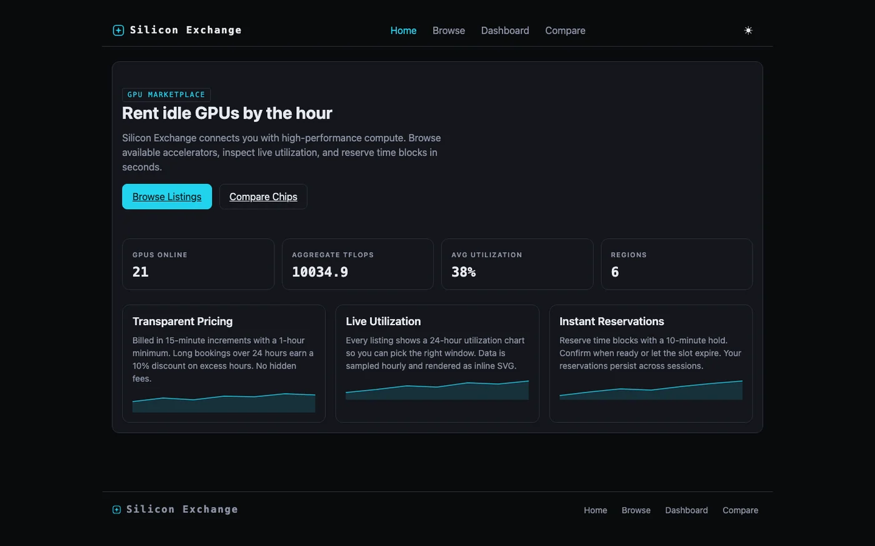875x546 pixels.
Task: Click the footer Silicon Exchange chip icon
Action: 116,510
